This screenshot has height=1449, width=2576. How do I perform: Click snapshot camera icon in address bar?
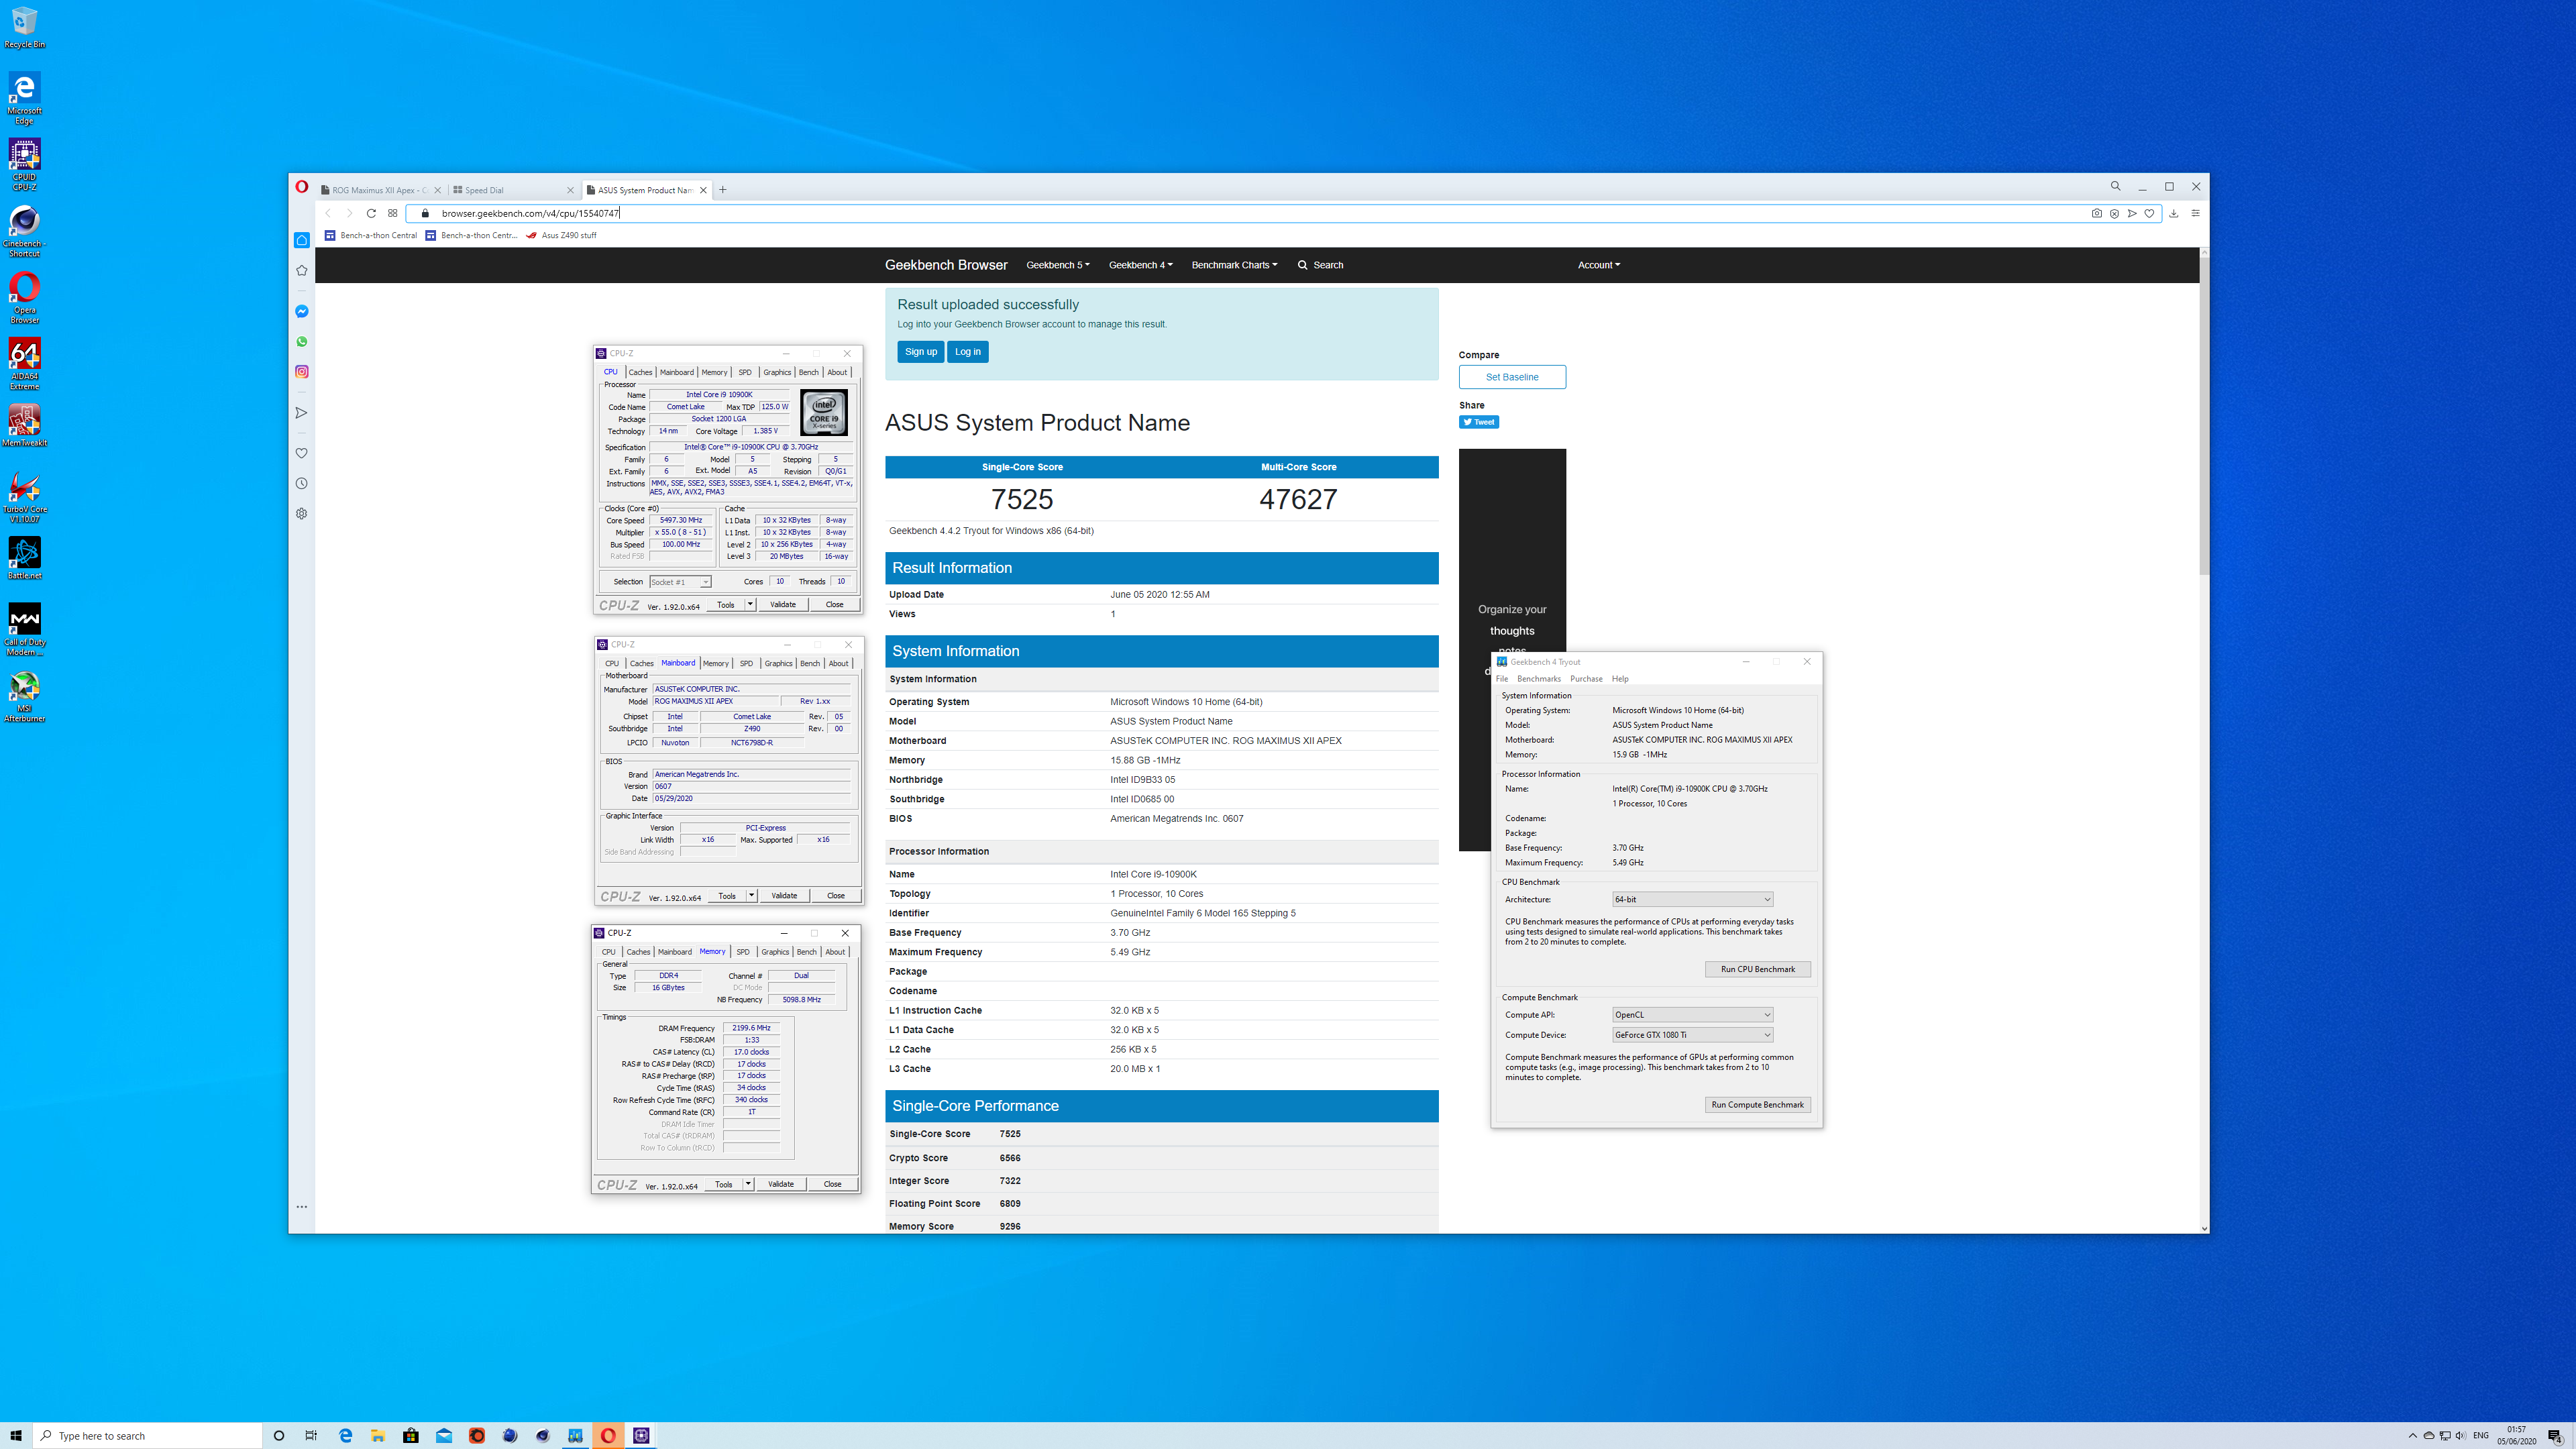click(x=2097, y=213)
